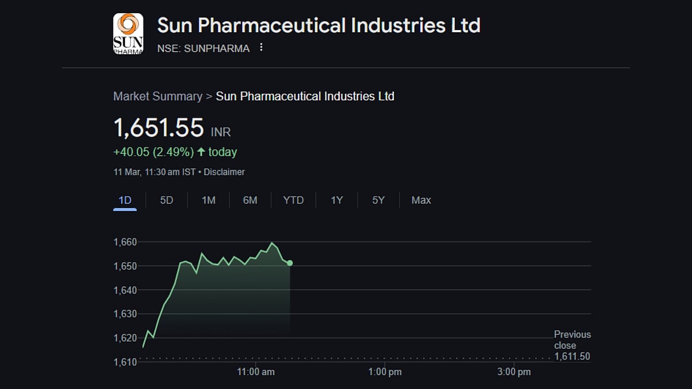Switch to the YTD time range tab
Screen dimensions: 692x389
(293, 200)
